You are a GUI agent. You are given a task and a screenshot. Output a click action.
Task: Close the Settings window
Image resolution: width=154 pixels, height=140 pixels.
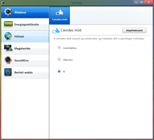tap(148, 2)
